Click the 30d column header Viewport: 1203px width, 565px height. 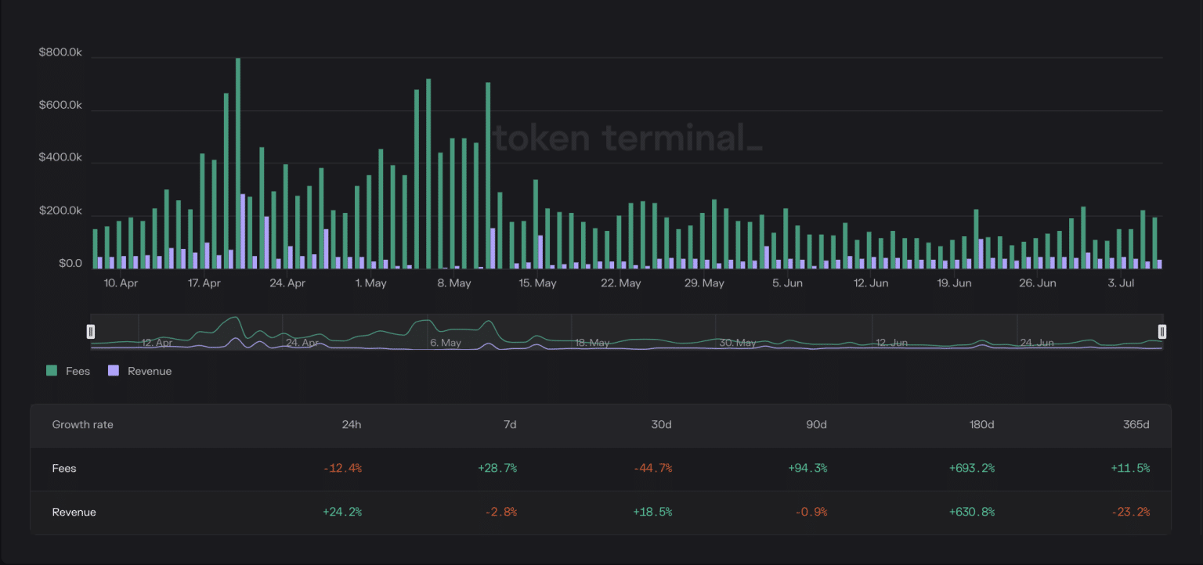[662, 425]
